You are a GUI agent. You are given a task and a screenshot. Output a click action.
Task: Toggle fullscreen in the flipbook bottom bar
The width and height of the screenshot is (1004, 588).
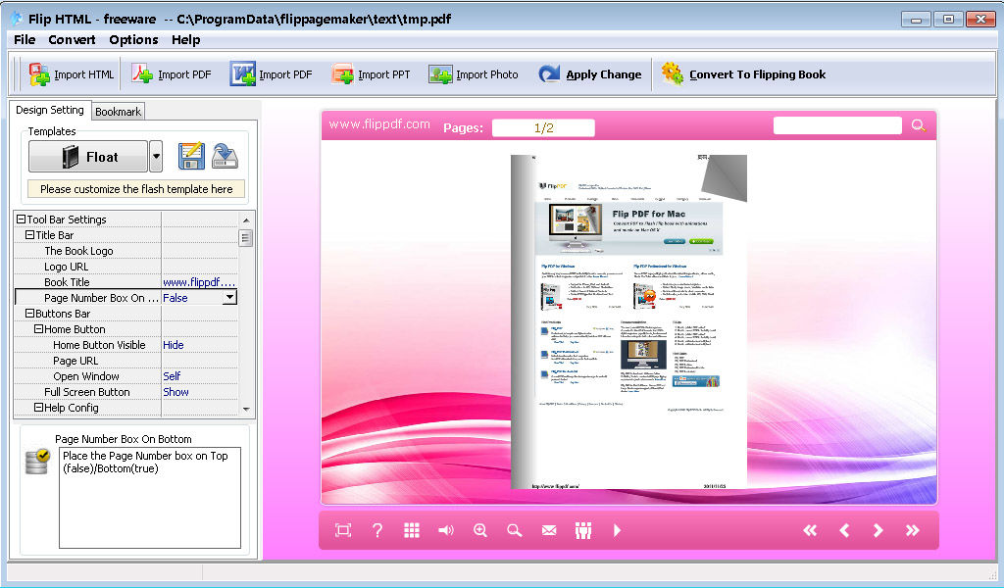(343, 530)
